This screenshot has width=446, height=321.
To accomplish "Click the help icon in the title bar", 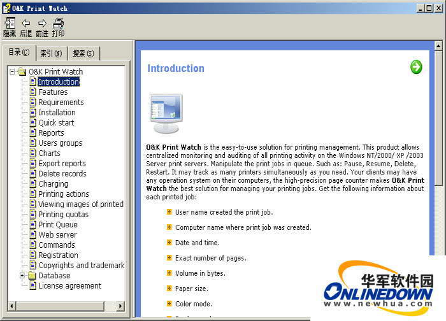I will (x=6, y=8).
